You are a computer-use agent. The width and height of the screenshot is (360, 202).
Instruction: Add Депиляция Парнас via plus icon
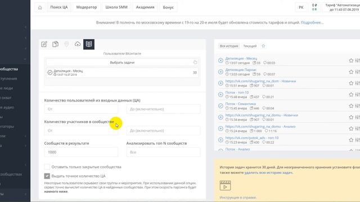(x=220, y=72)
